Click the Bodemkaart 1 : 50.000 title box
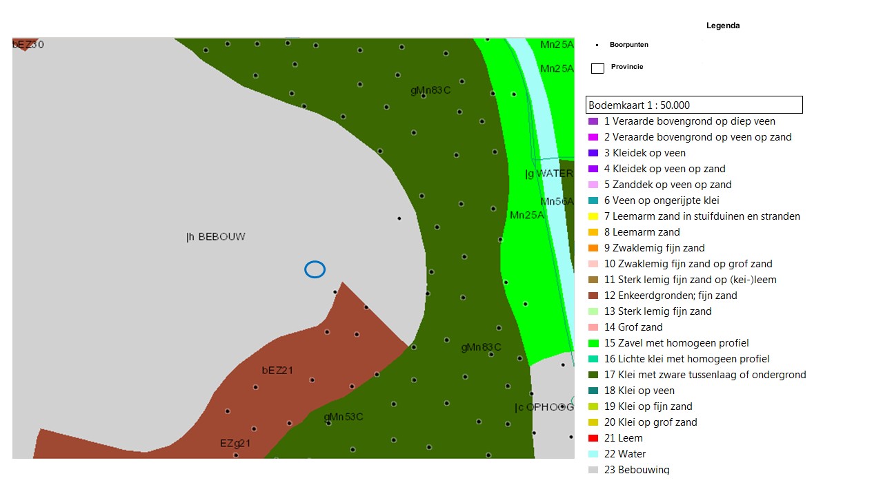Image resolution: width=883 pixels, height=496 pixels. 694,105
